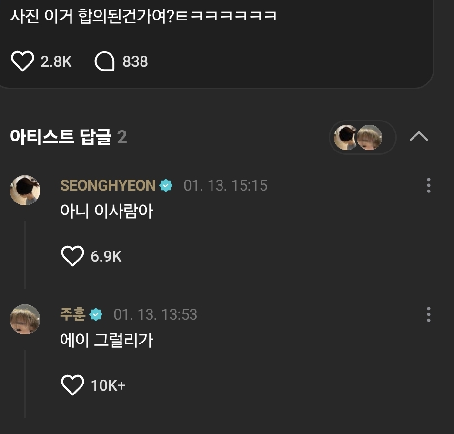This screenshot has width=454, height=434.
Task: Tap the reply text 에이 그럴리가
Action: point(106,340)
